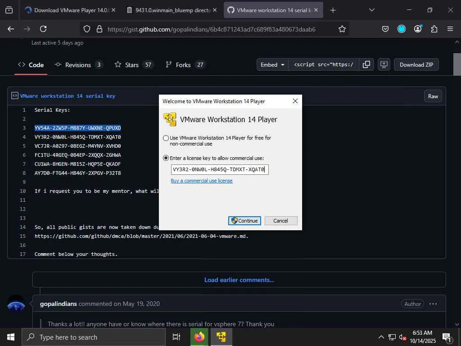Open the Windows Start menu
The width and height of the screenshot is (461, 346).
11,337
